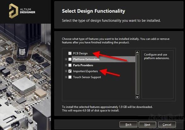Select the Touch Sensor Support row

tap(87, 77)
